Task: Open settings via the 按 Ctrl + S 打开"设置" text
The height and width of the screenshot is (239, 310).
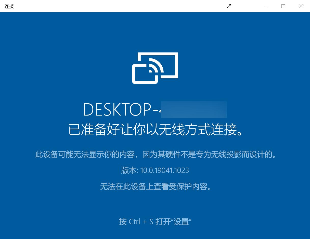Action: coord(155,222)
